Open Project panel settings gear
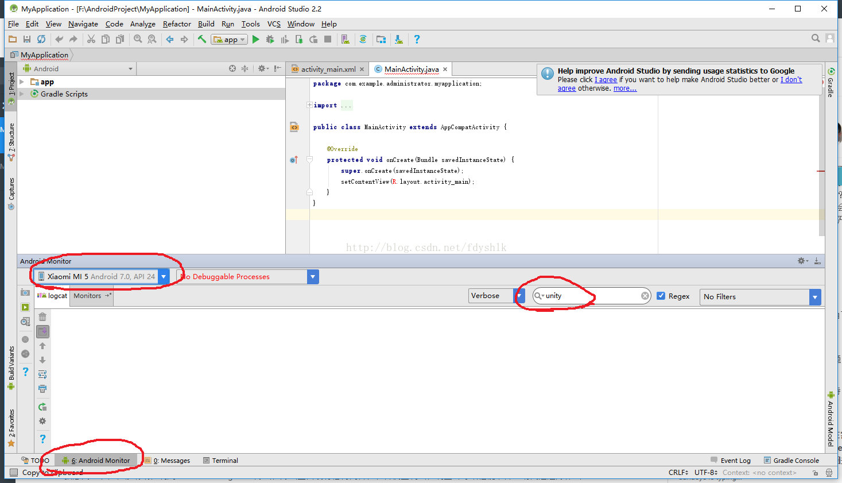842x483 pixels. point(263,68)
